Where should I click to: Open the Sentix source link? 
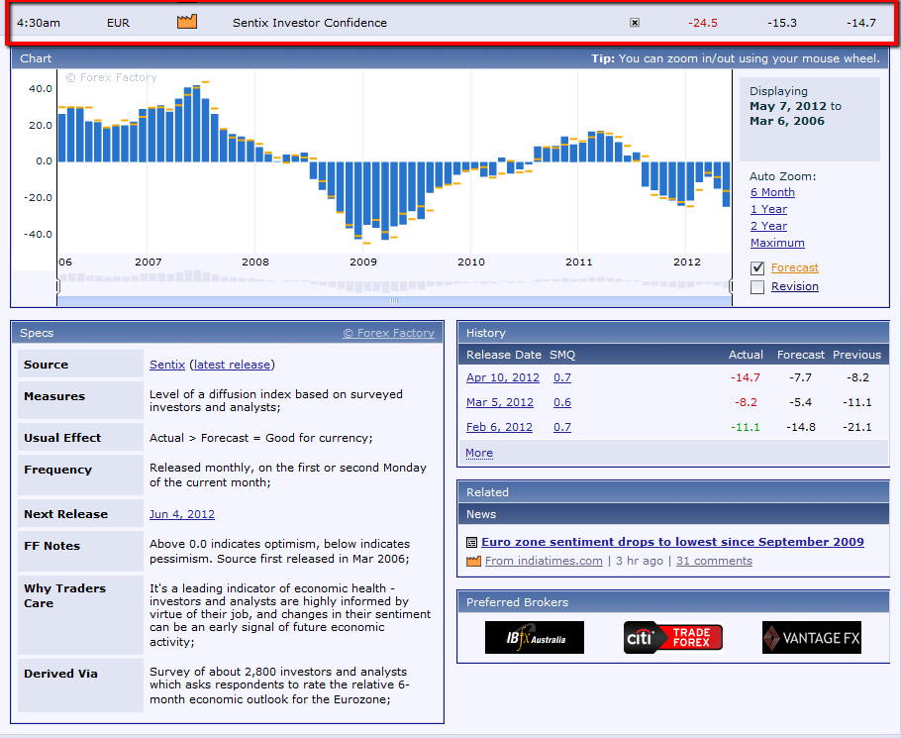coord(167,365)
